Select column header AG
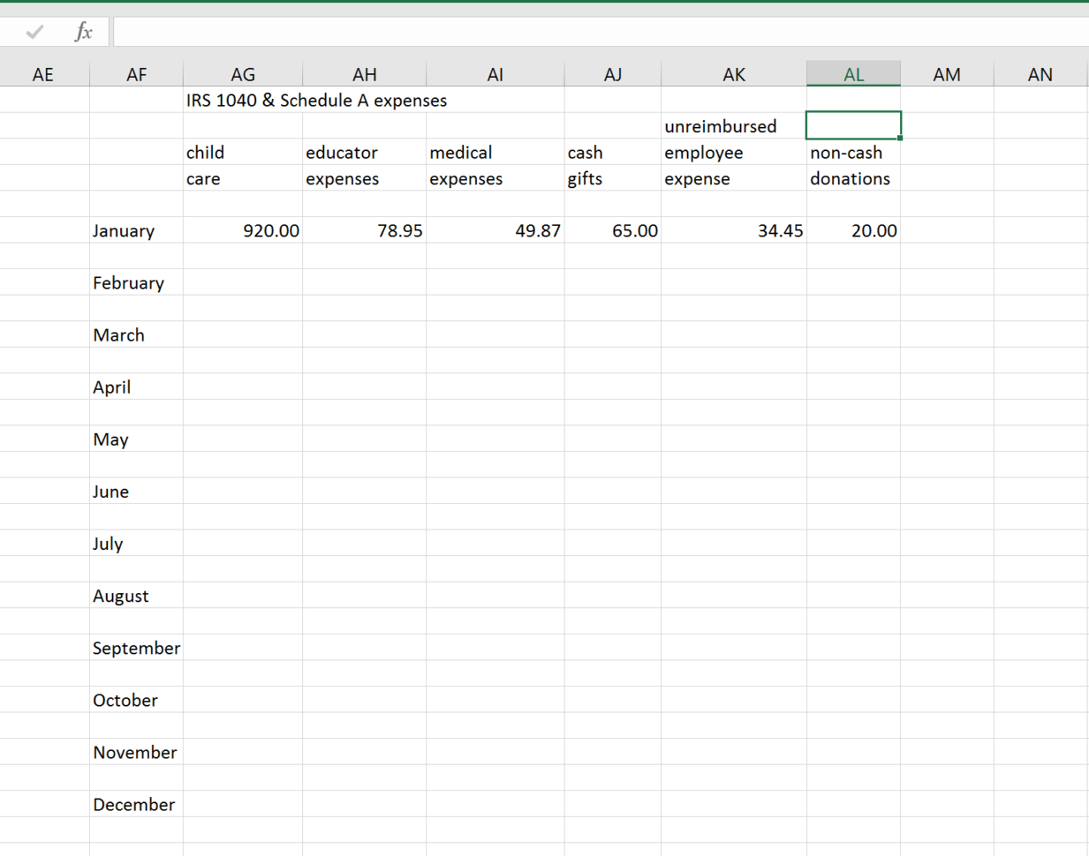1089x856 pixels. 243,74
